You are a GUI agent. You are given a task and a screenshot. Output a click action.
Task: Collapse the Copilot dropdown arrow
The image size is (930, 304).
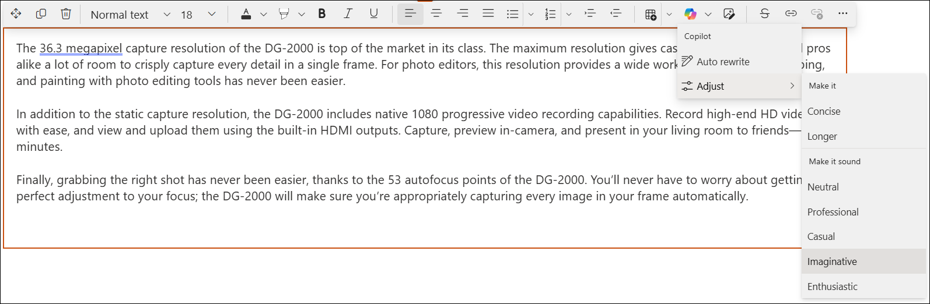click(708, 15)
